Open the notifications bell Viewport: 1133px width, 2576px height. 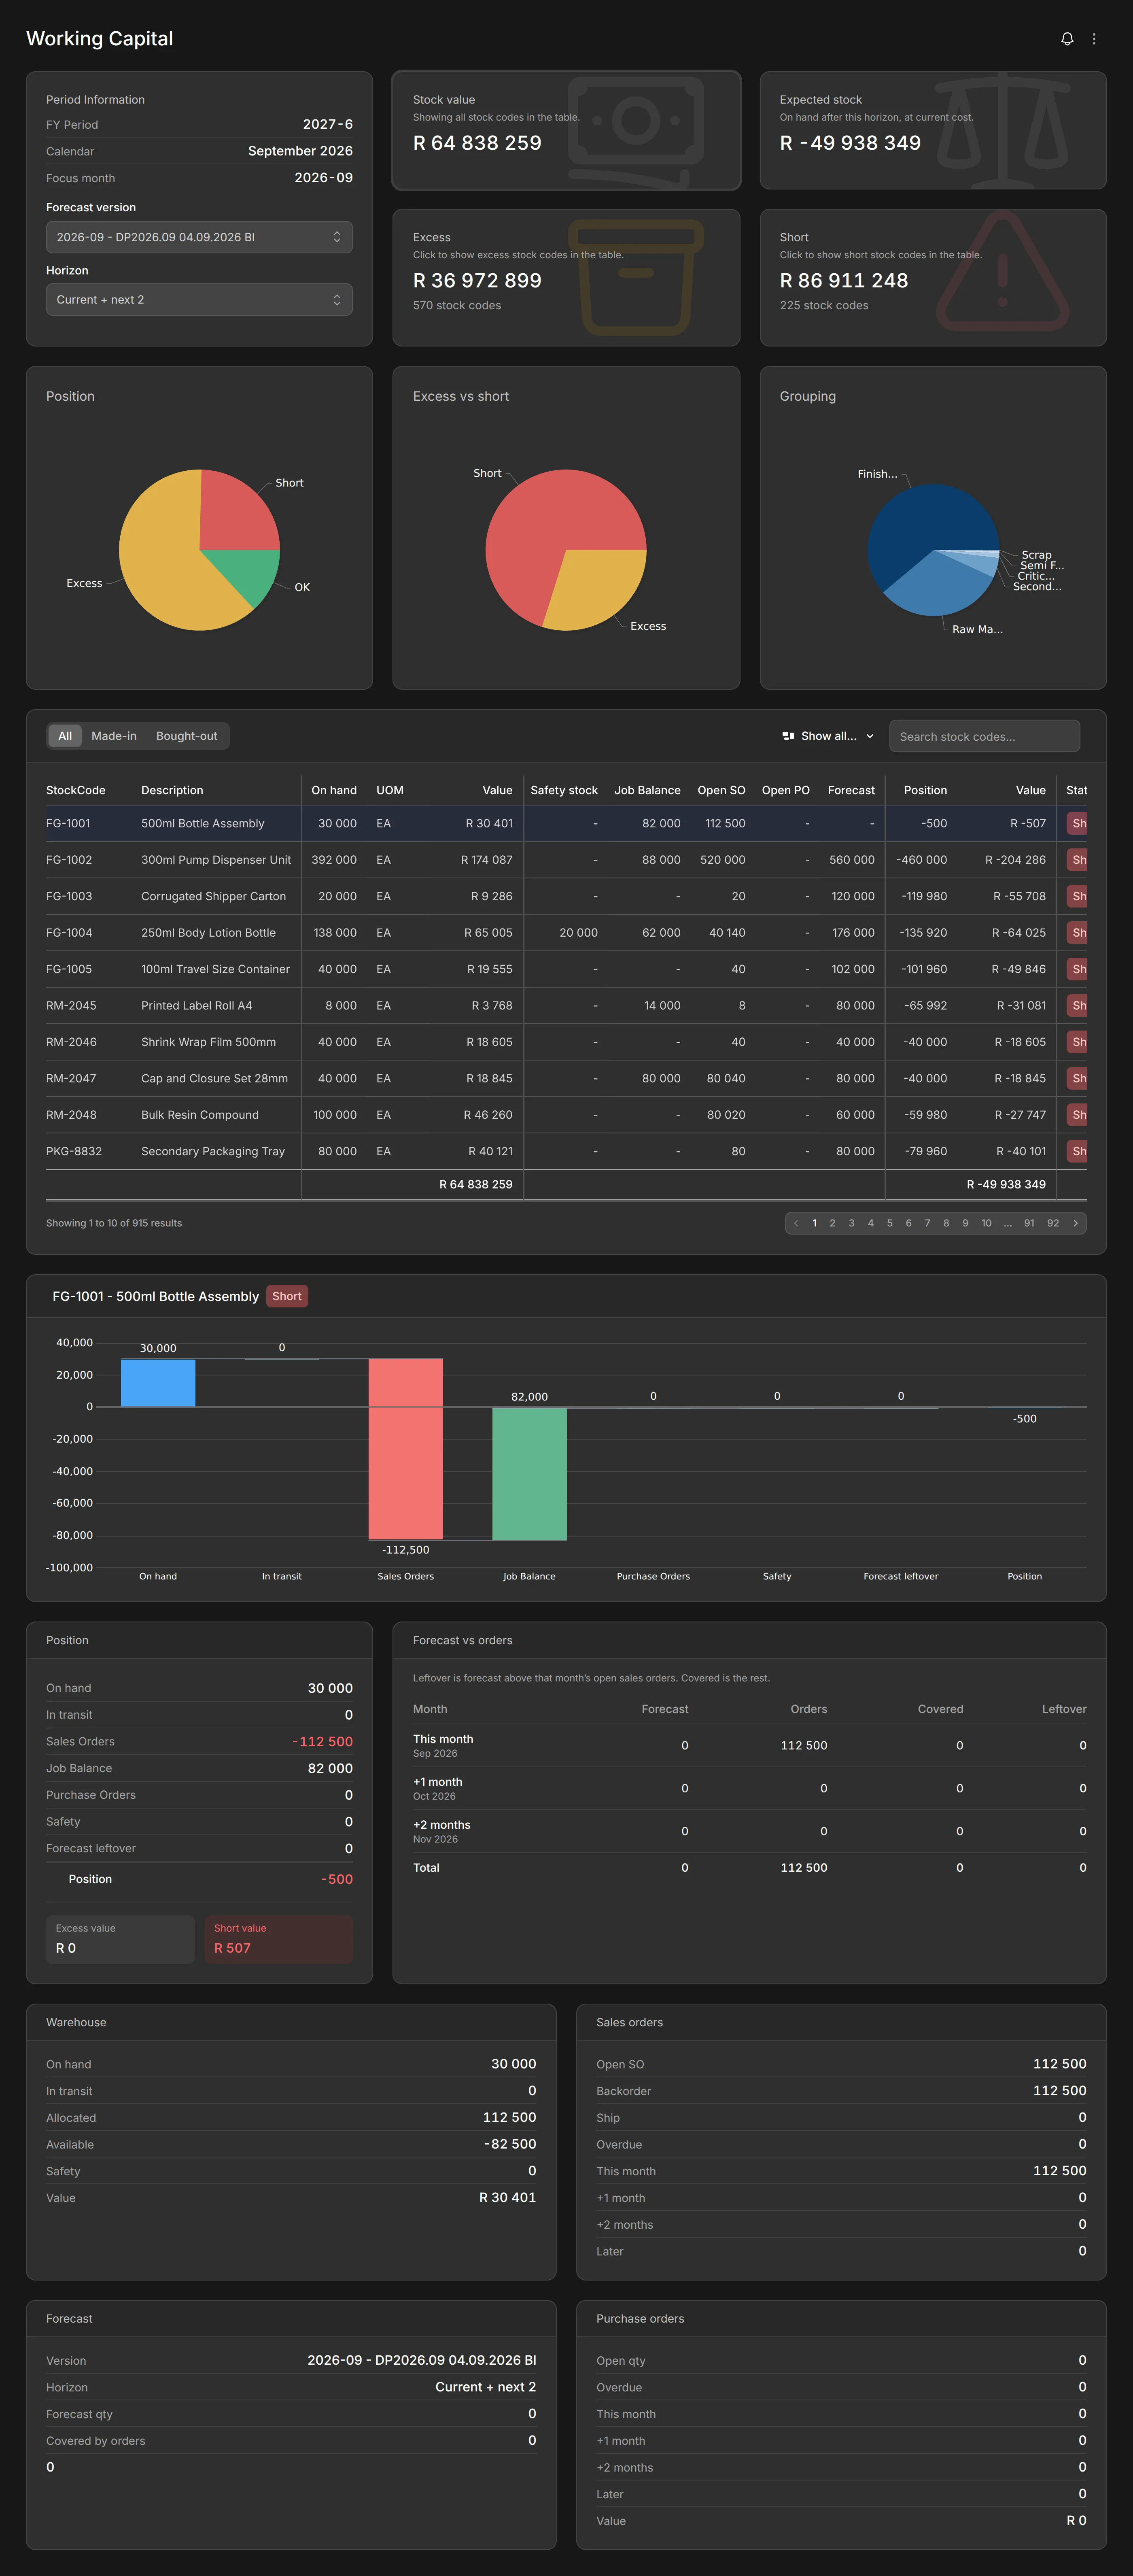(x=1067, y=39)
